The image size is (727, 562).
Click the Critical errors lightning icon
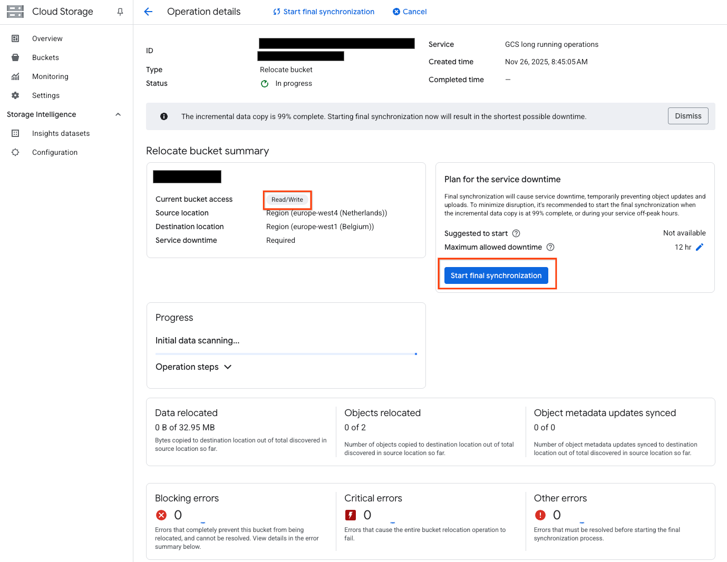click(351, 515)
